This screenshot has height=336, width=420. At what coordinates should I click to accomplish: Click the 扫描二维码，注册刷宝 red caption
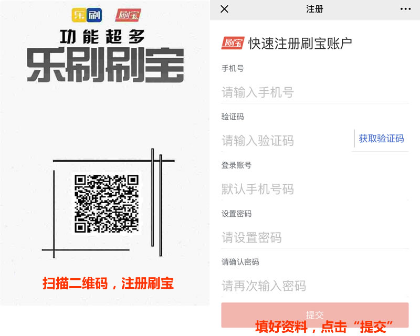[x=108, y=283]
